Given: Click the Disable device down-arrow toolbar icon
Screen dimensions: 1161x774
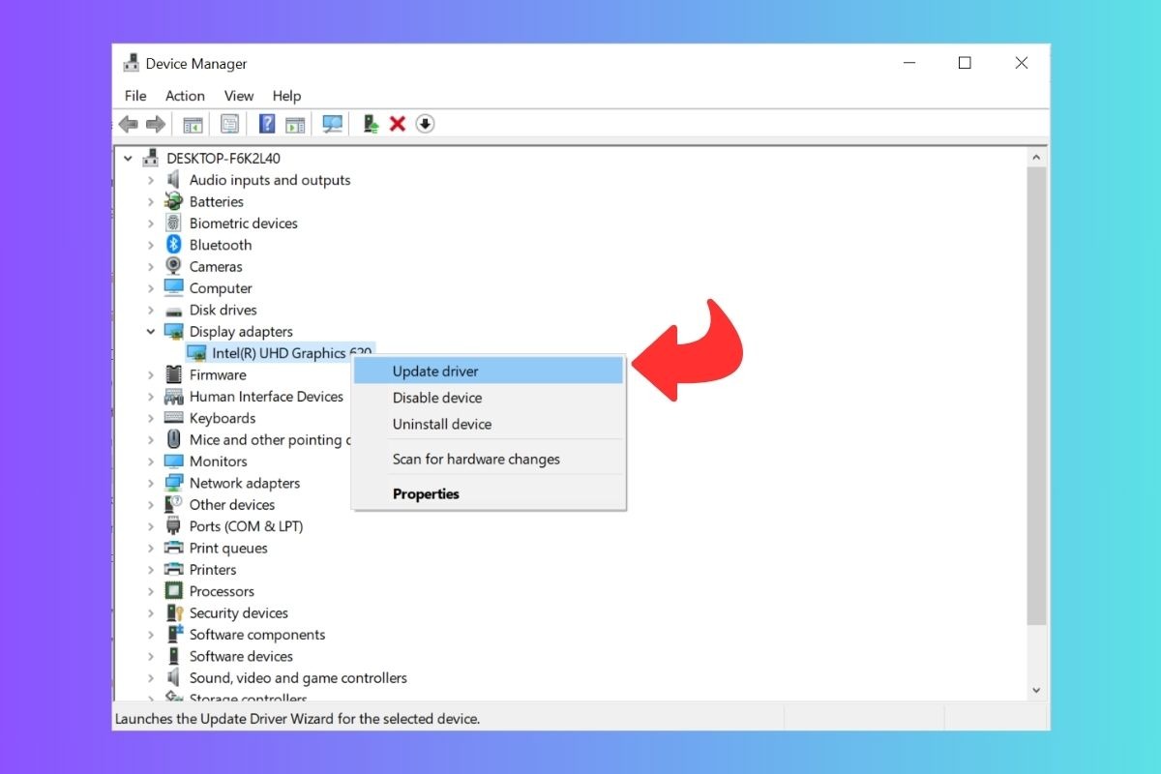Looking at the screenshot, I should (x=425, y=124).
